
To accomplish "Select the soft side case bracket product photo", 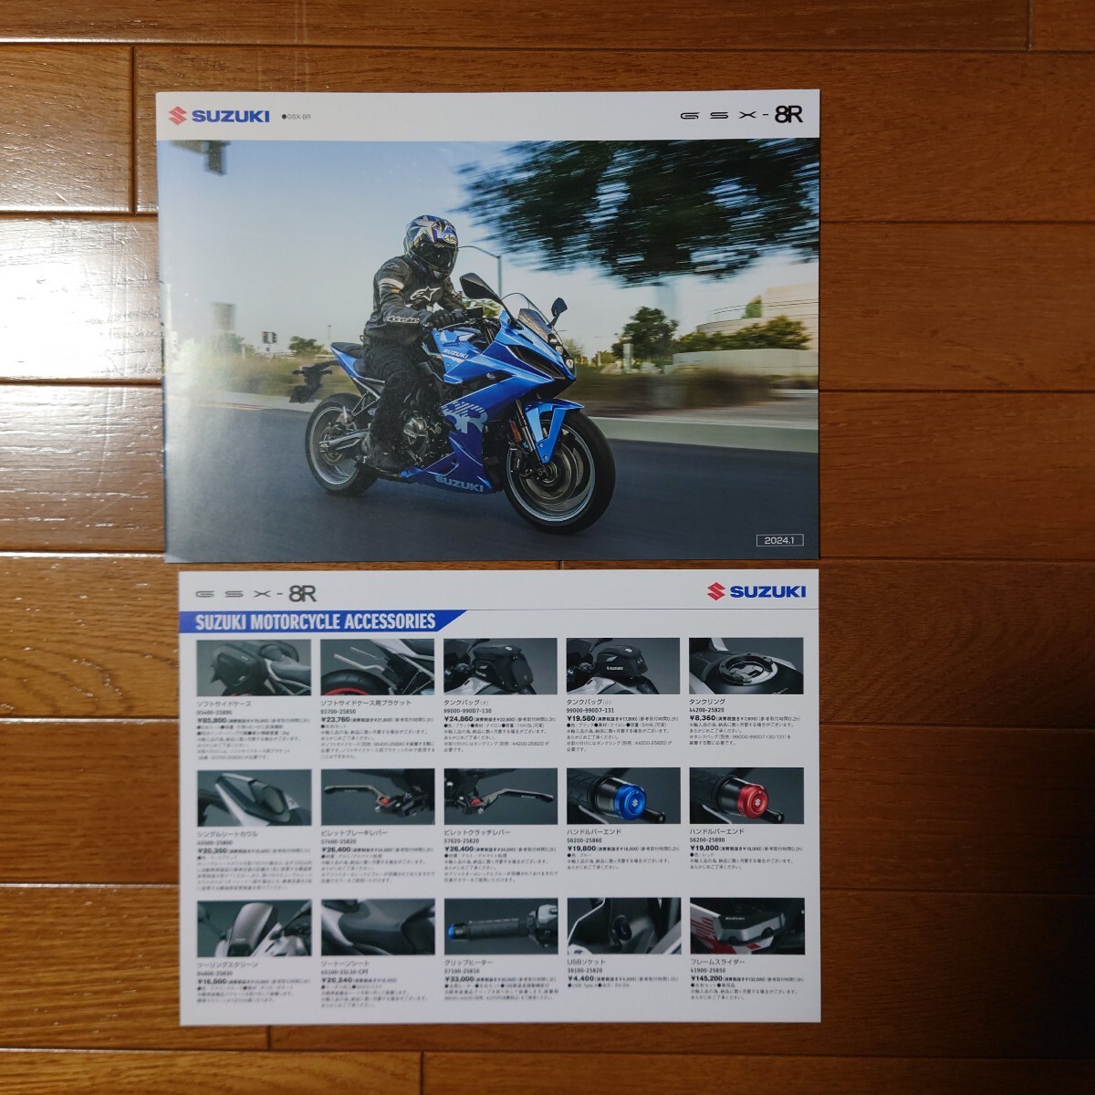I will [377, 667].
